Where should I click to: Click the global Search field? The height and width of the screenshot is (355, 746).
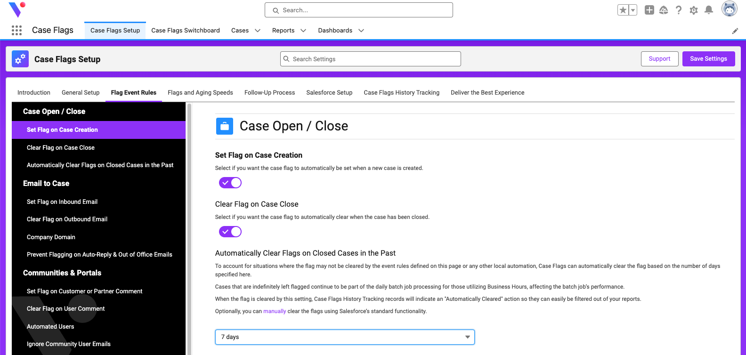(x=359, y=10)
